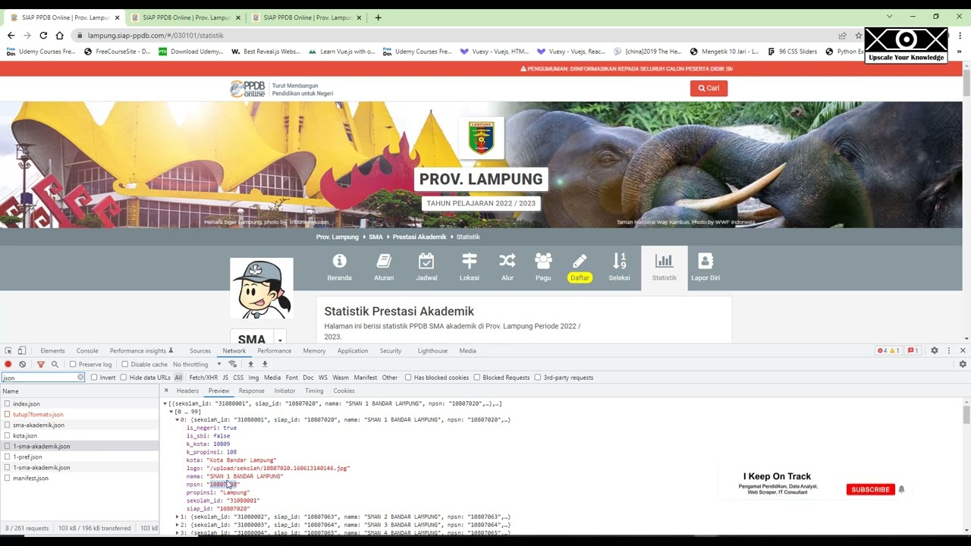971x546 pixels.
Task: Toggle the device toolbar icon
Action: [x=22, y=351]
